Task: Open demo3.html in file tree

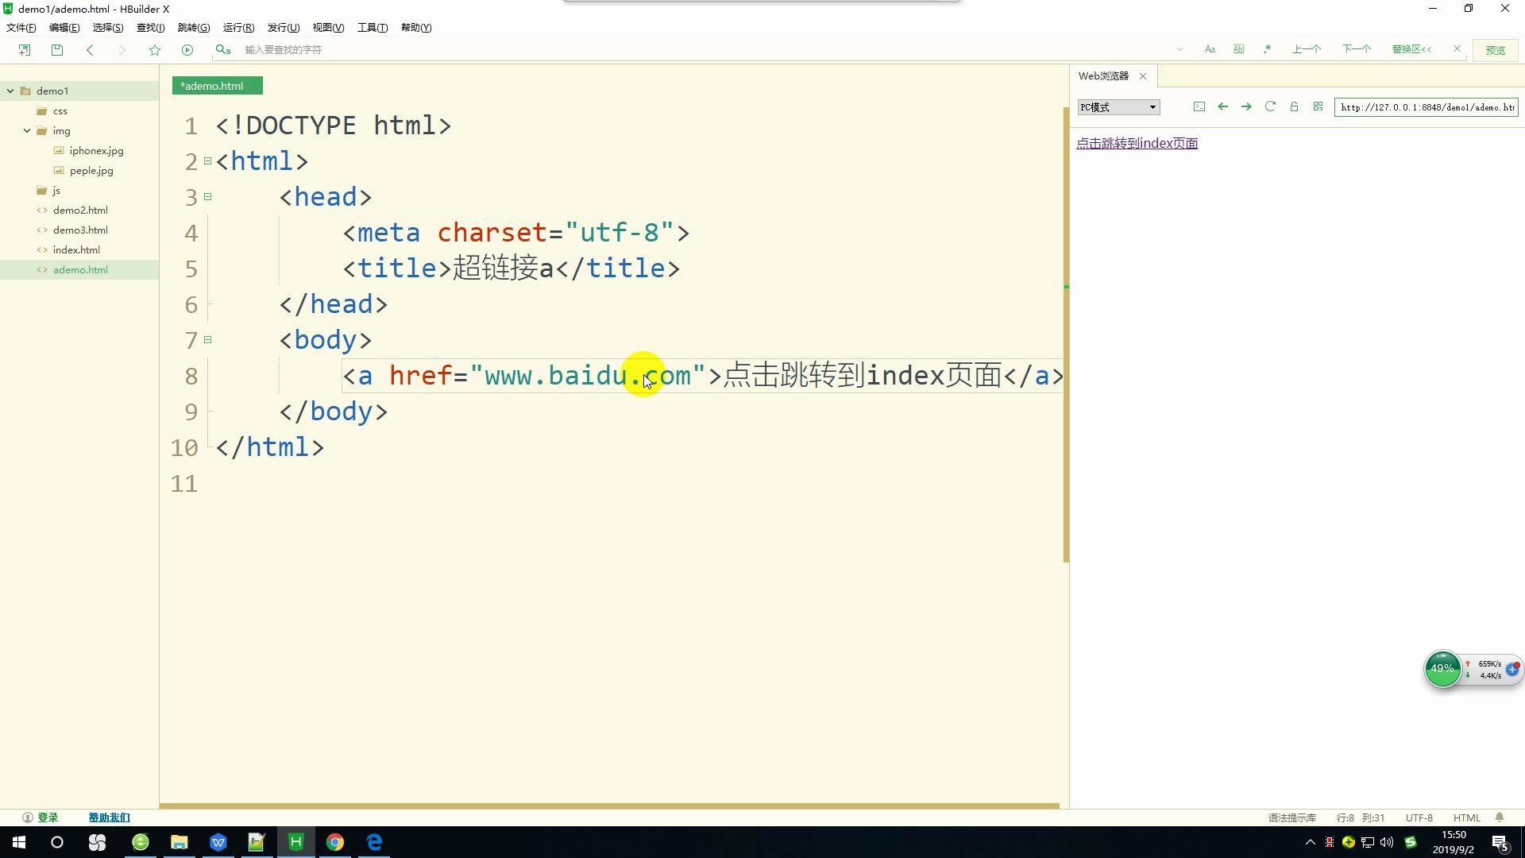Action: click(79, 230)
